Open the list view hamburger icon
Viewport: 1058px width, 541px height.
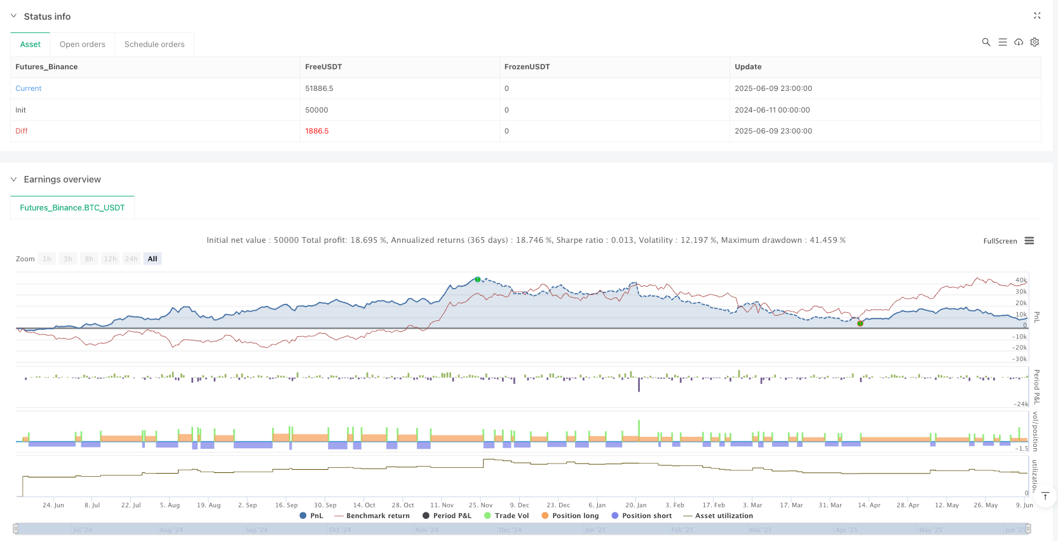[x=1002, y=42]
